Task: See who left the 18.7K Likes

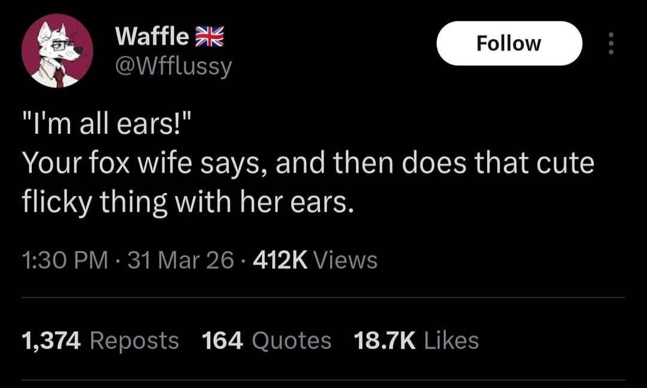Action: [384, 340]
